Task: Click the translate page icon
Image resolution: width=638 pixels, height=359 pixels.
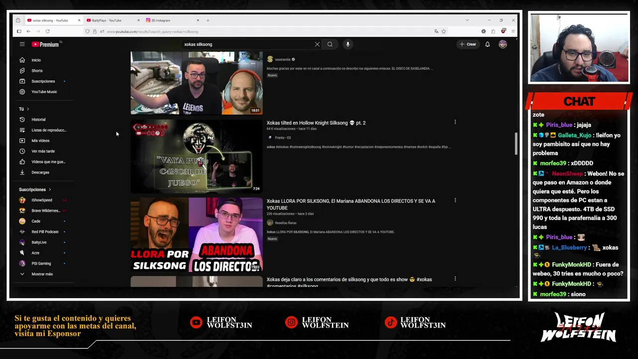Action: pyautogui.click(x=436, y=31)
